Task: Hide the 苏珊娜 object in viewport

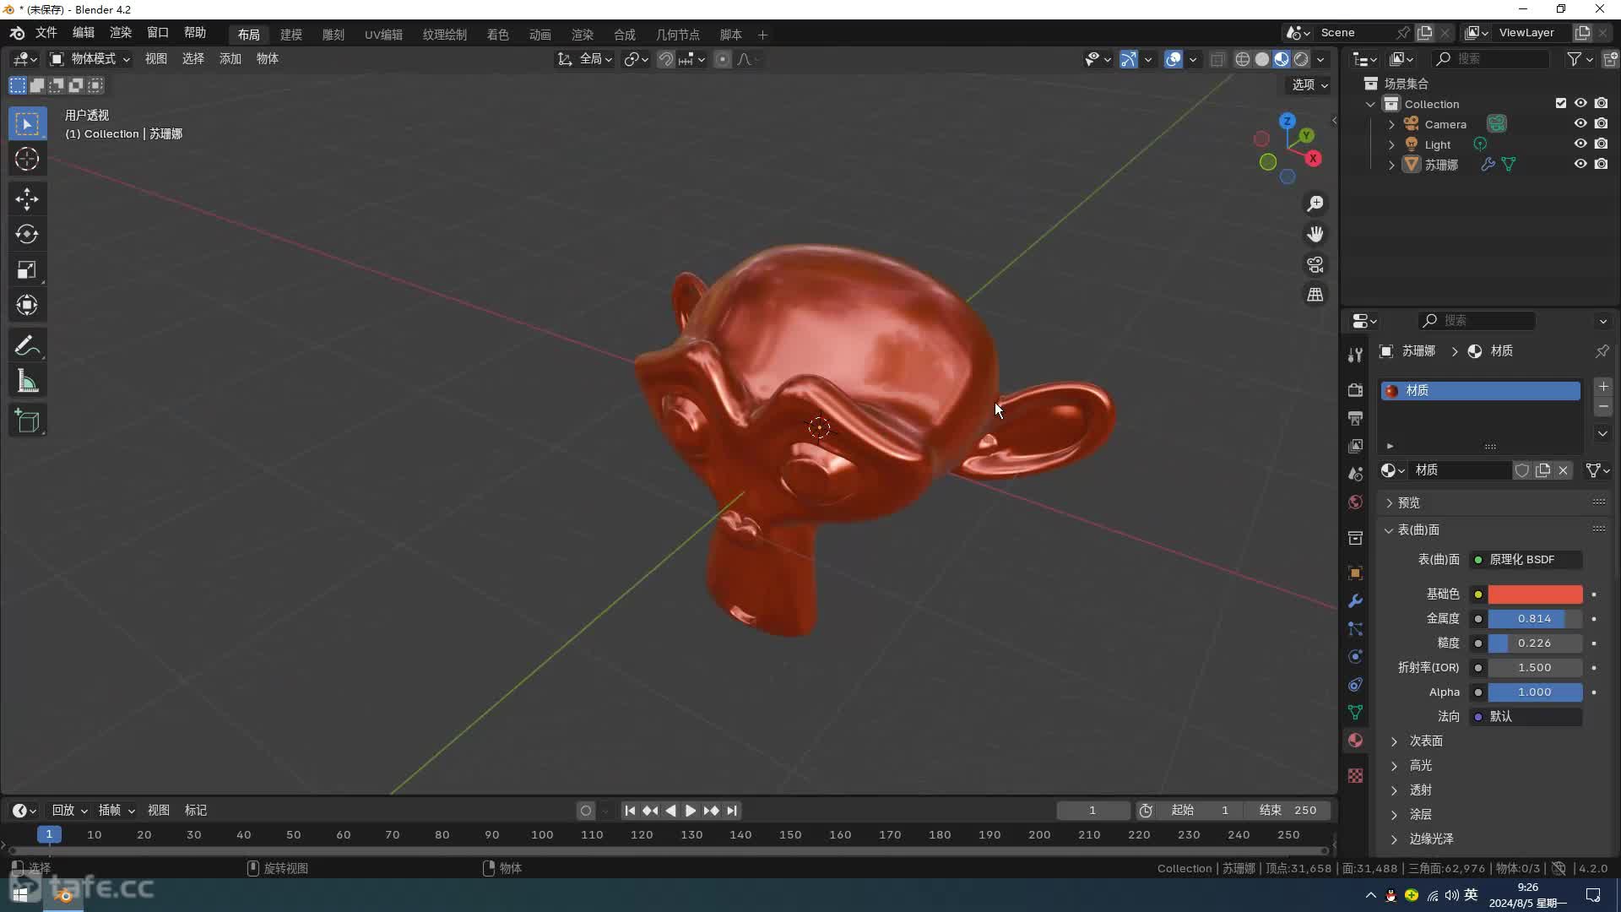Action: pos(1580,164)
